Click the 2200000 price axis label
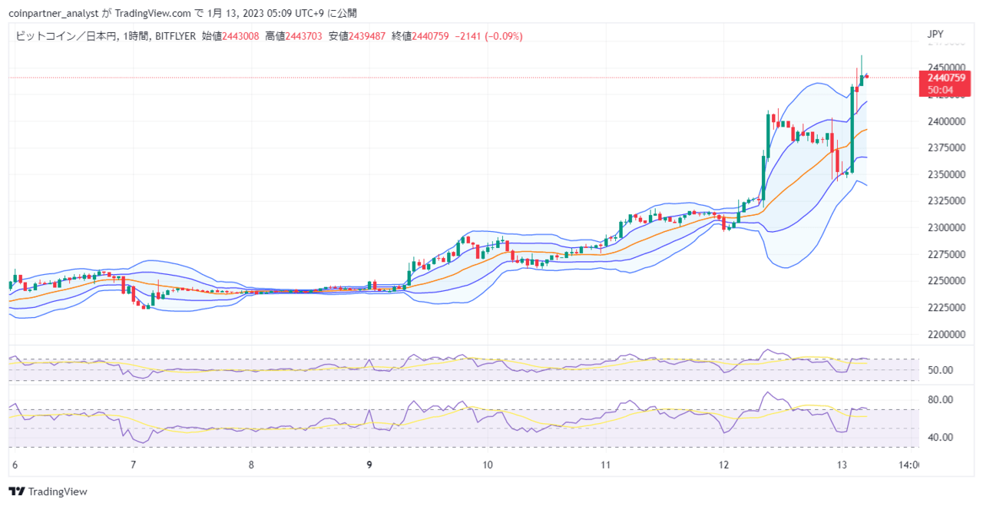Screen dimensions: 983x506 pyautogui.click(x=946, y=335)
